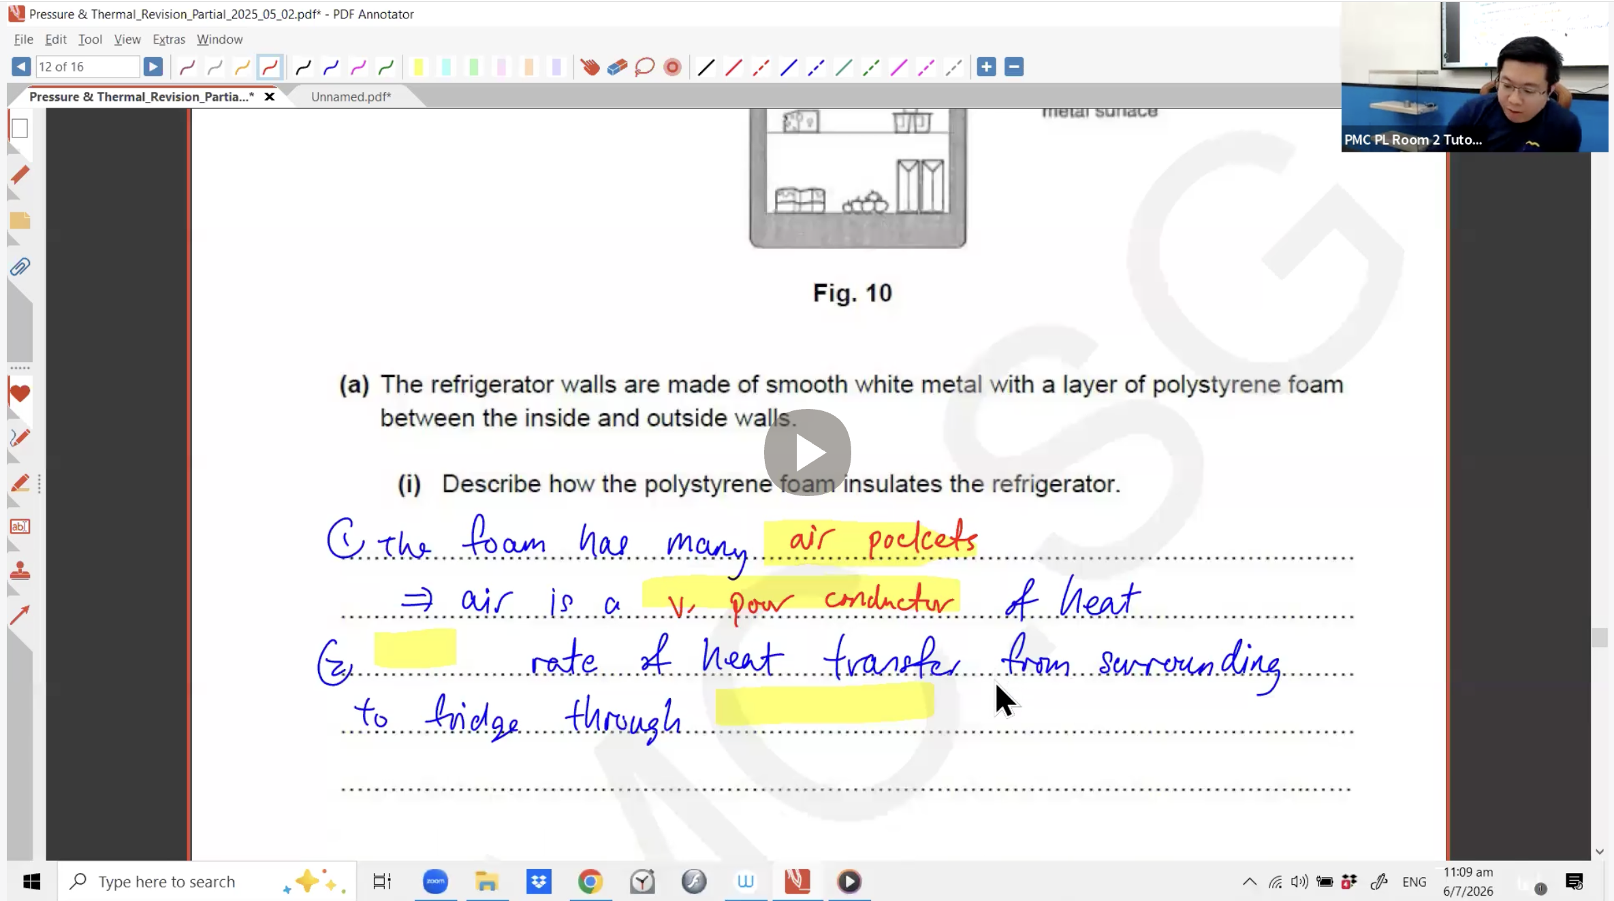Close the Pressure & Thermal_Revision tab
This screenshot has height=901, width=1614.
(x=270, y=97)
